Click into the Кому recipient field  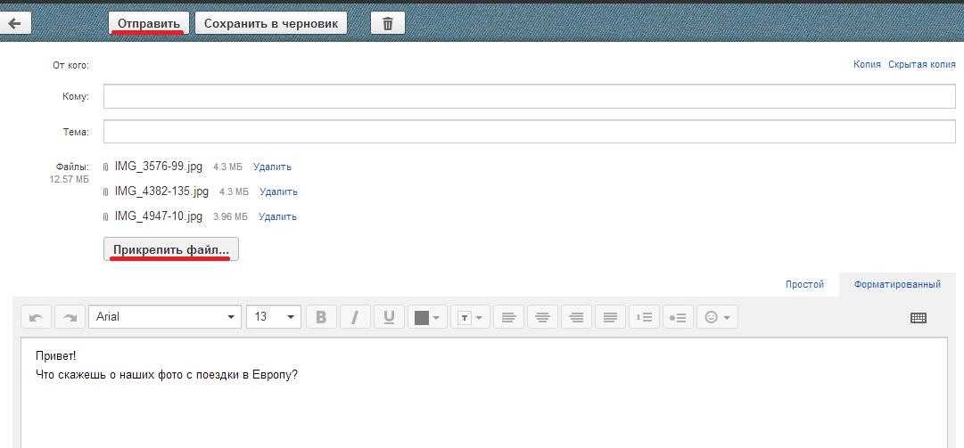coord(529,96)
